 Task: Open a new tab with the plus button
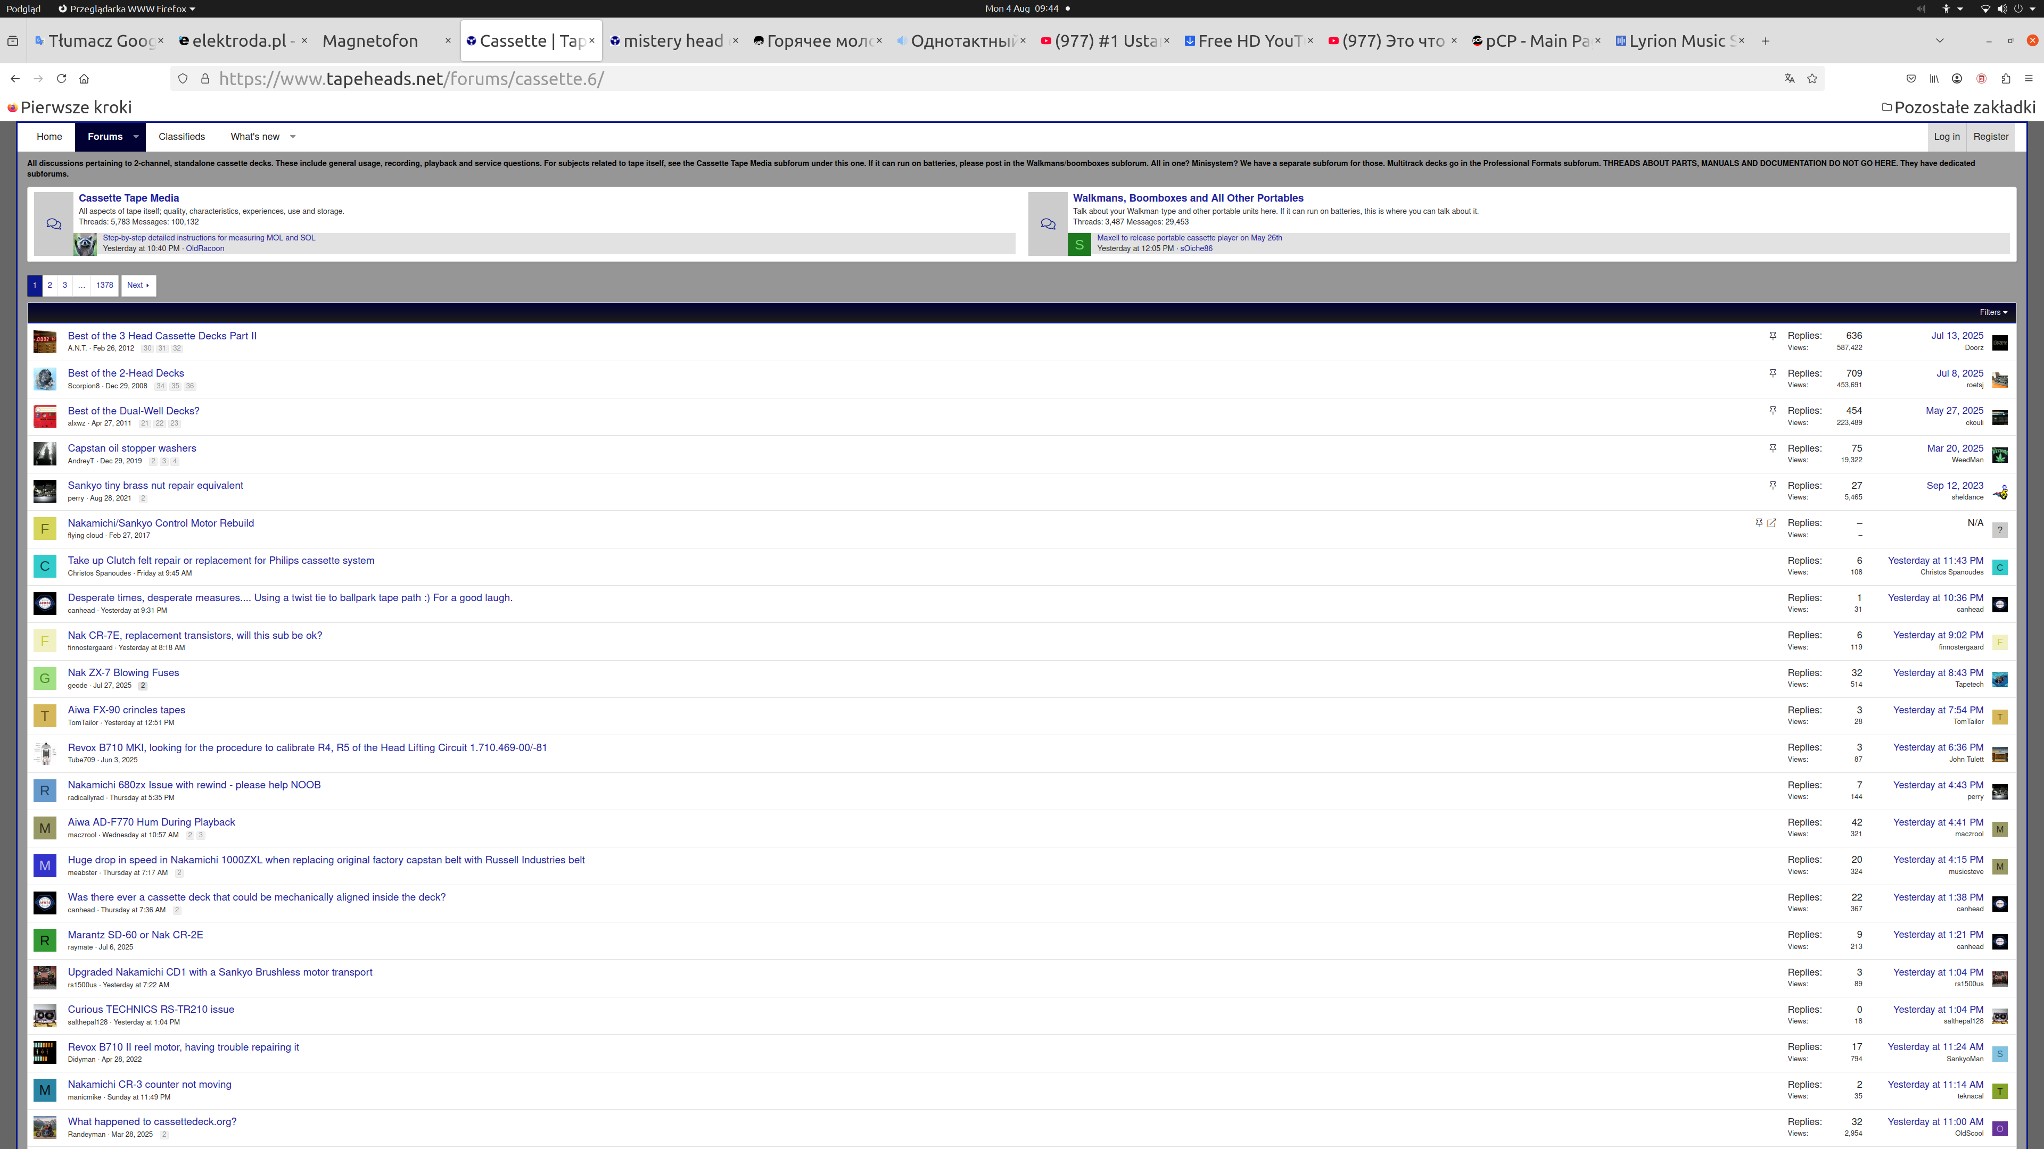click(1766, 40)
